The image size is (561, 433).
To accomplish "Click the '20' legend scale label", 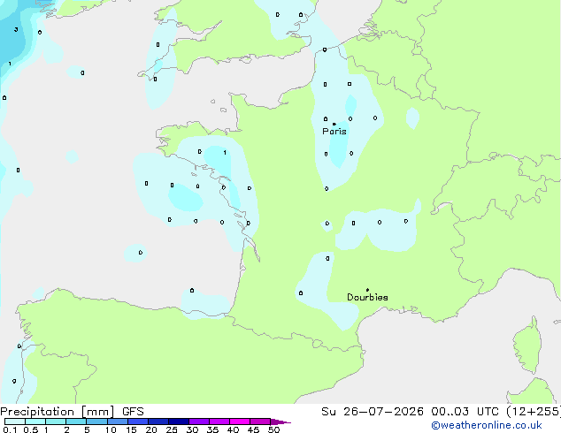I will coord(151,429).
